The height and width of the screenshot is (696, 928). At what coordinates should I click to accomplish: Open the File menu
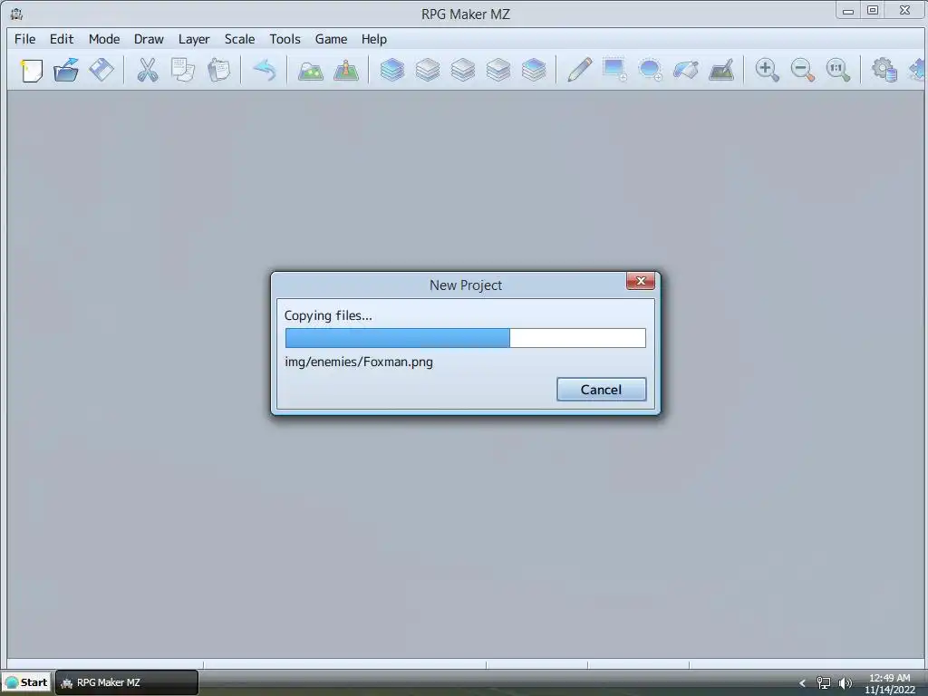point(24,39)
